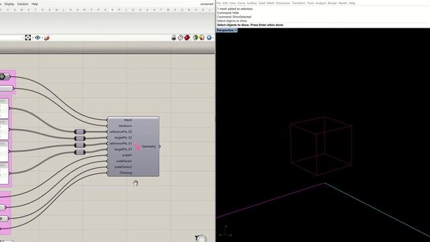Open Rhino File menu

click(x=219, y=3)
